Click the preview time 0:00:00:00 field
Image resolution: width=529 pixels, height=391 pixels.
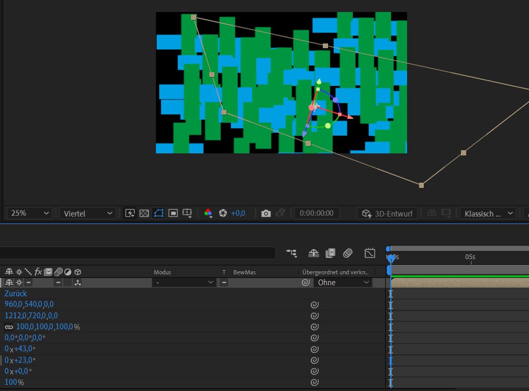point(317,213)
